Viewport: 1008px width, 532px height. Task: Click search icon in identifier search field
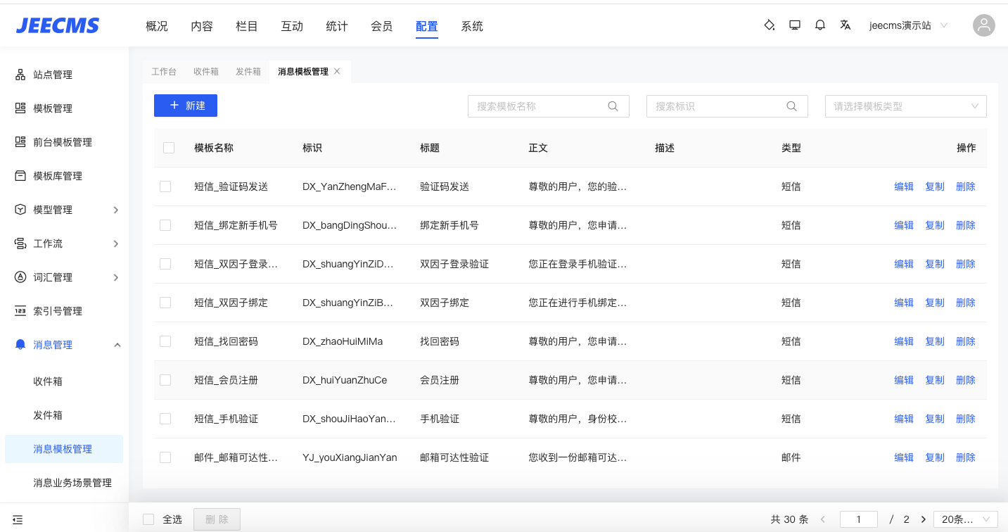pyautogui.click(x=792, y=106)
